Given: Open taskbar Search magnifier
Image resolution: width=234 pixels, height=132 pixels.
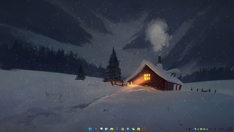Looking at the screenshot, I should (x=96, y=129).
